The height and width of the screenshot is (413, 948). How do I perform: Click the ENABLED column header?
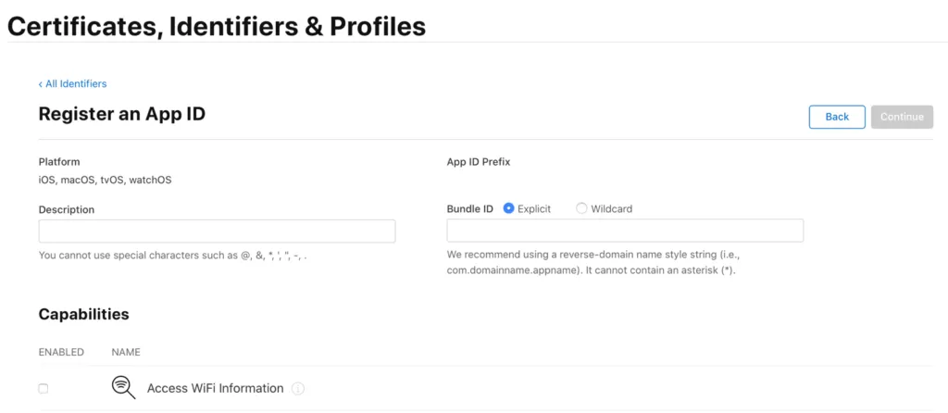click(x=61, y=352)
